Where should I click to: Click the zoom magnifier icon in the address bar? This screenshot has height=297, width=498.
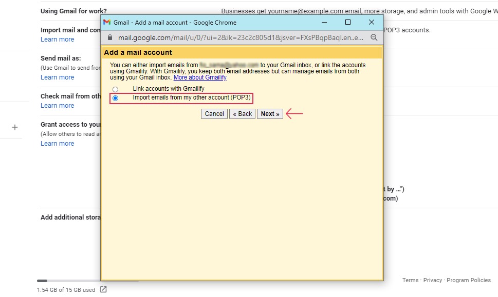[374, 38]
